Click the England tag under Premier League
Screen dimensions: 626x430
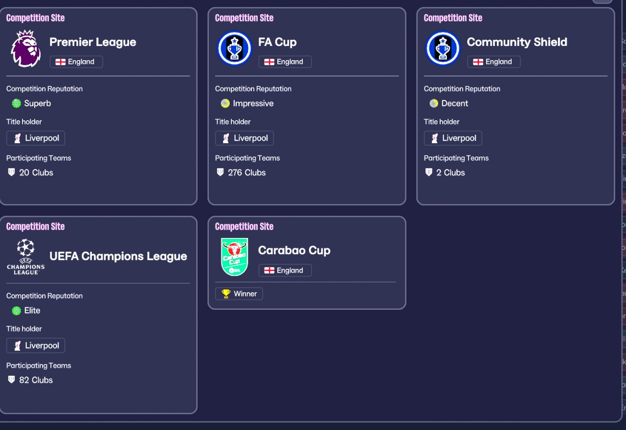click(76, 62)
